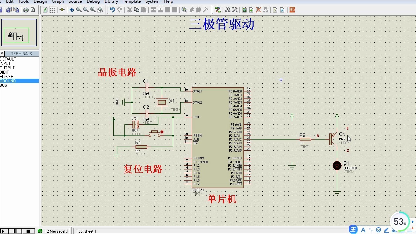Toggle the grid dots display
This screenshot has width=416, height=234.
point(53,10)
